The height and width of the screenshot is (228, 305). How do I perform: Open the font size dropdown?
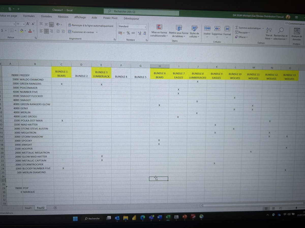24,24
